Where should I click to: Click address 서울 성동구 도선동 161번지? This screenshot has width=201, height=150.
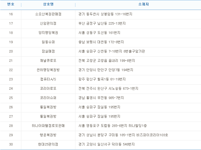tap(99, 33)
